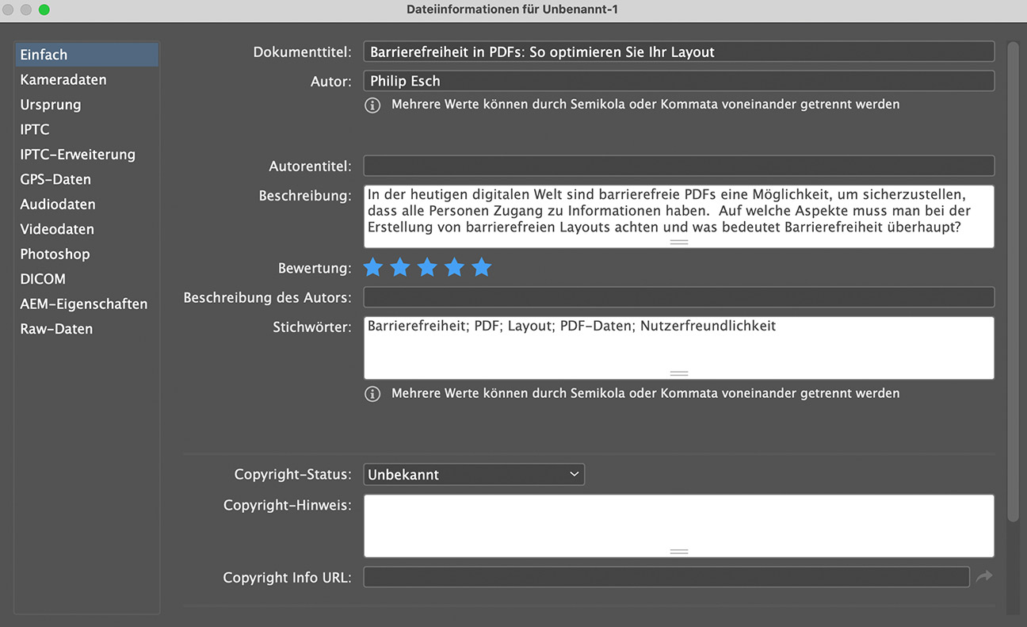This screenshot has height=627, width=1027.
Task: Set rating to three stars
Action: (x=427, y=268)
